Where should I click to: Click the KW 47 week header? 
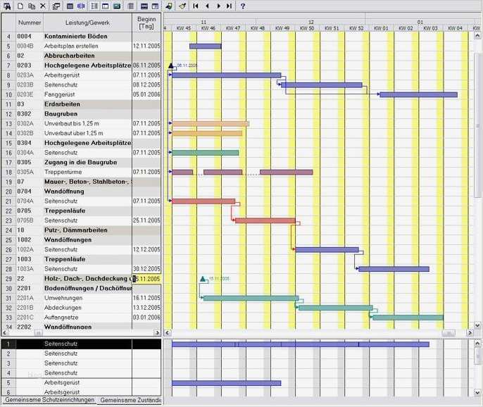pos(233,28)
